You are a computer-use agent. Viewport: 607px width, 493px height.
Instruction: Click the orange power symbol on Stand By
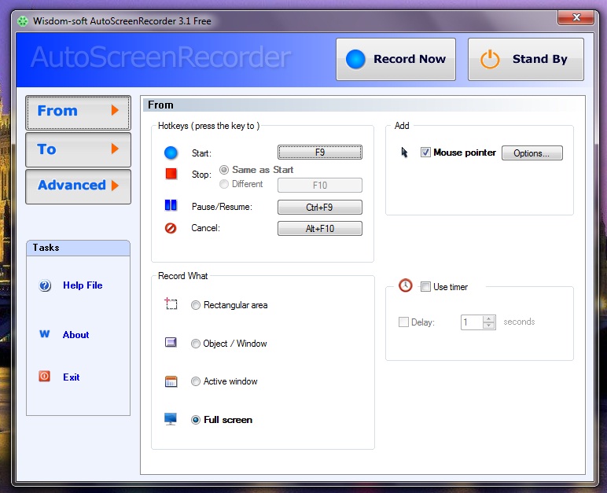(490, 59)
